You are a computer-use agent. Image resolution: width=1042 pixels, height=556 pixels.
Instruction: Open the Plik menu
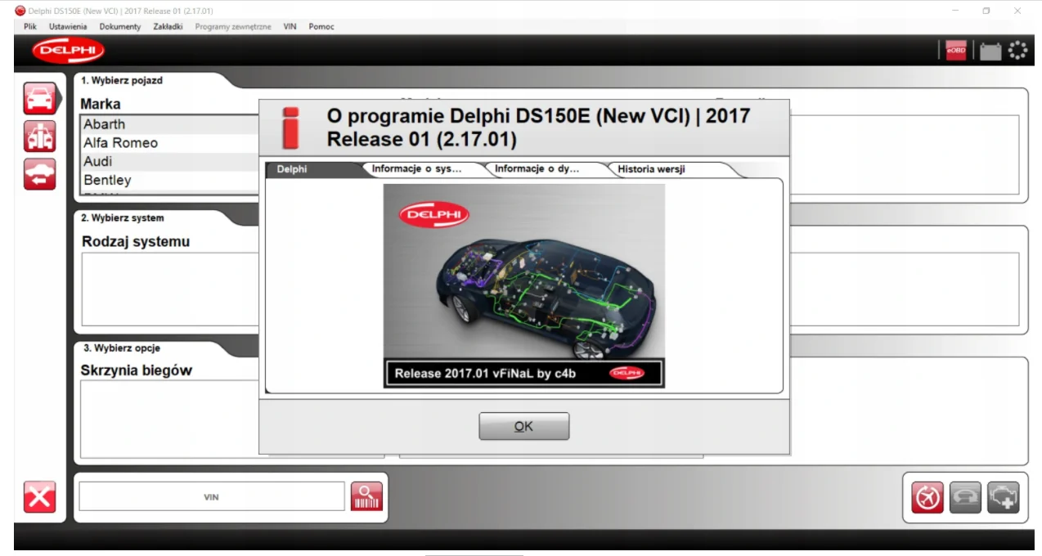pos(30,26)
